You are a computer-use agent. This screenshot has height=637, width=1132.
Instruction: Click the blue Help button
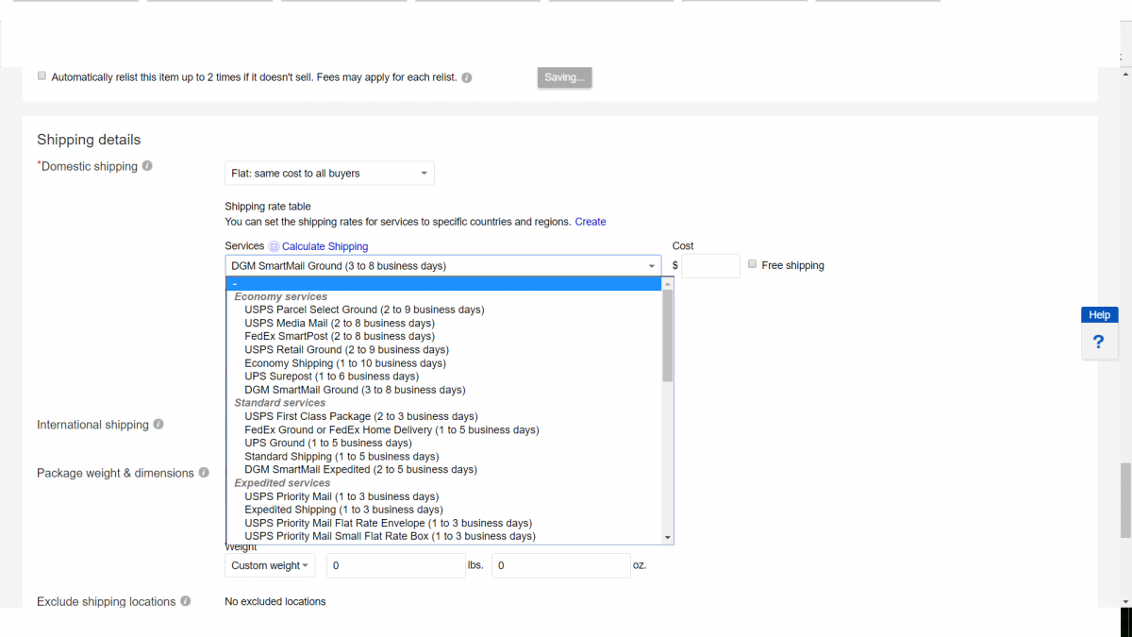1099,315
